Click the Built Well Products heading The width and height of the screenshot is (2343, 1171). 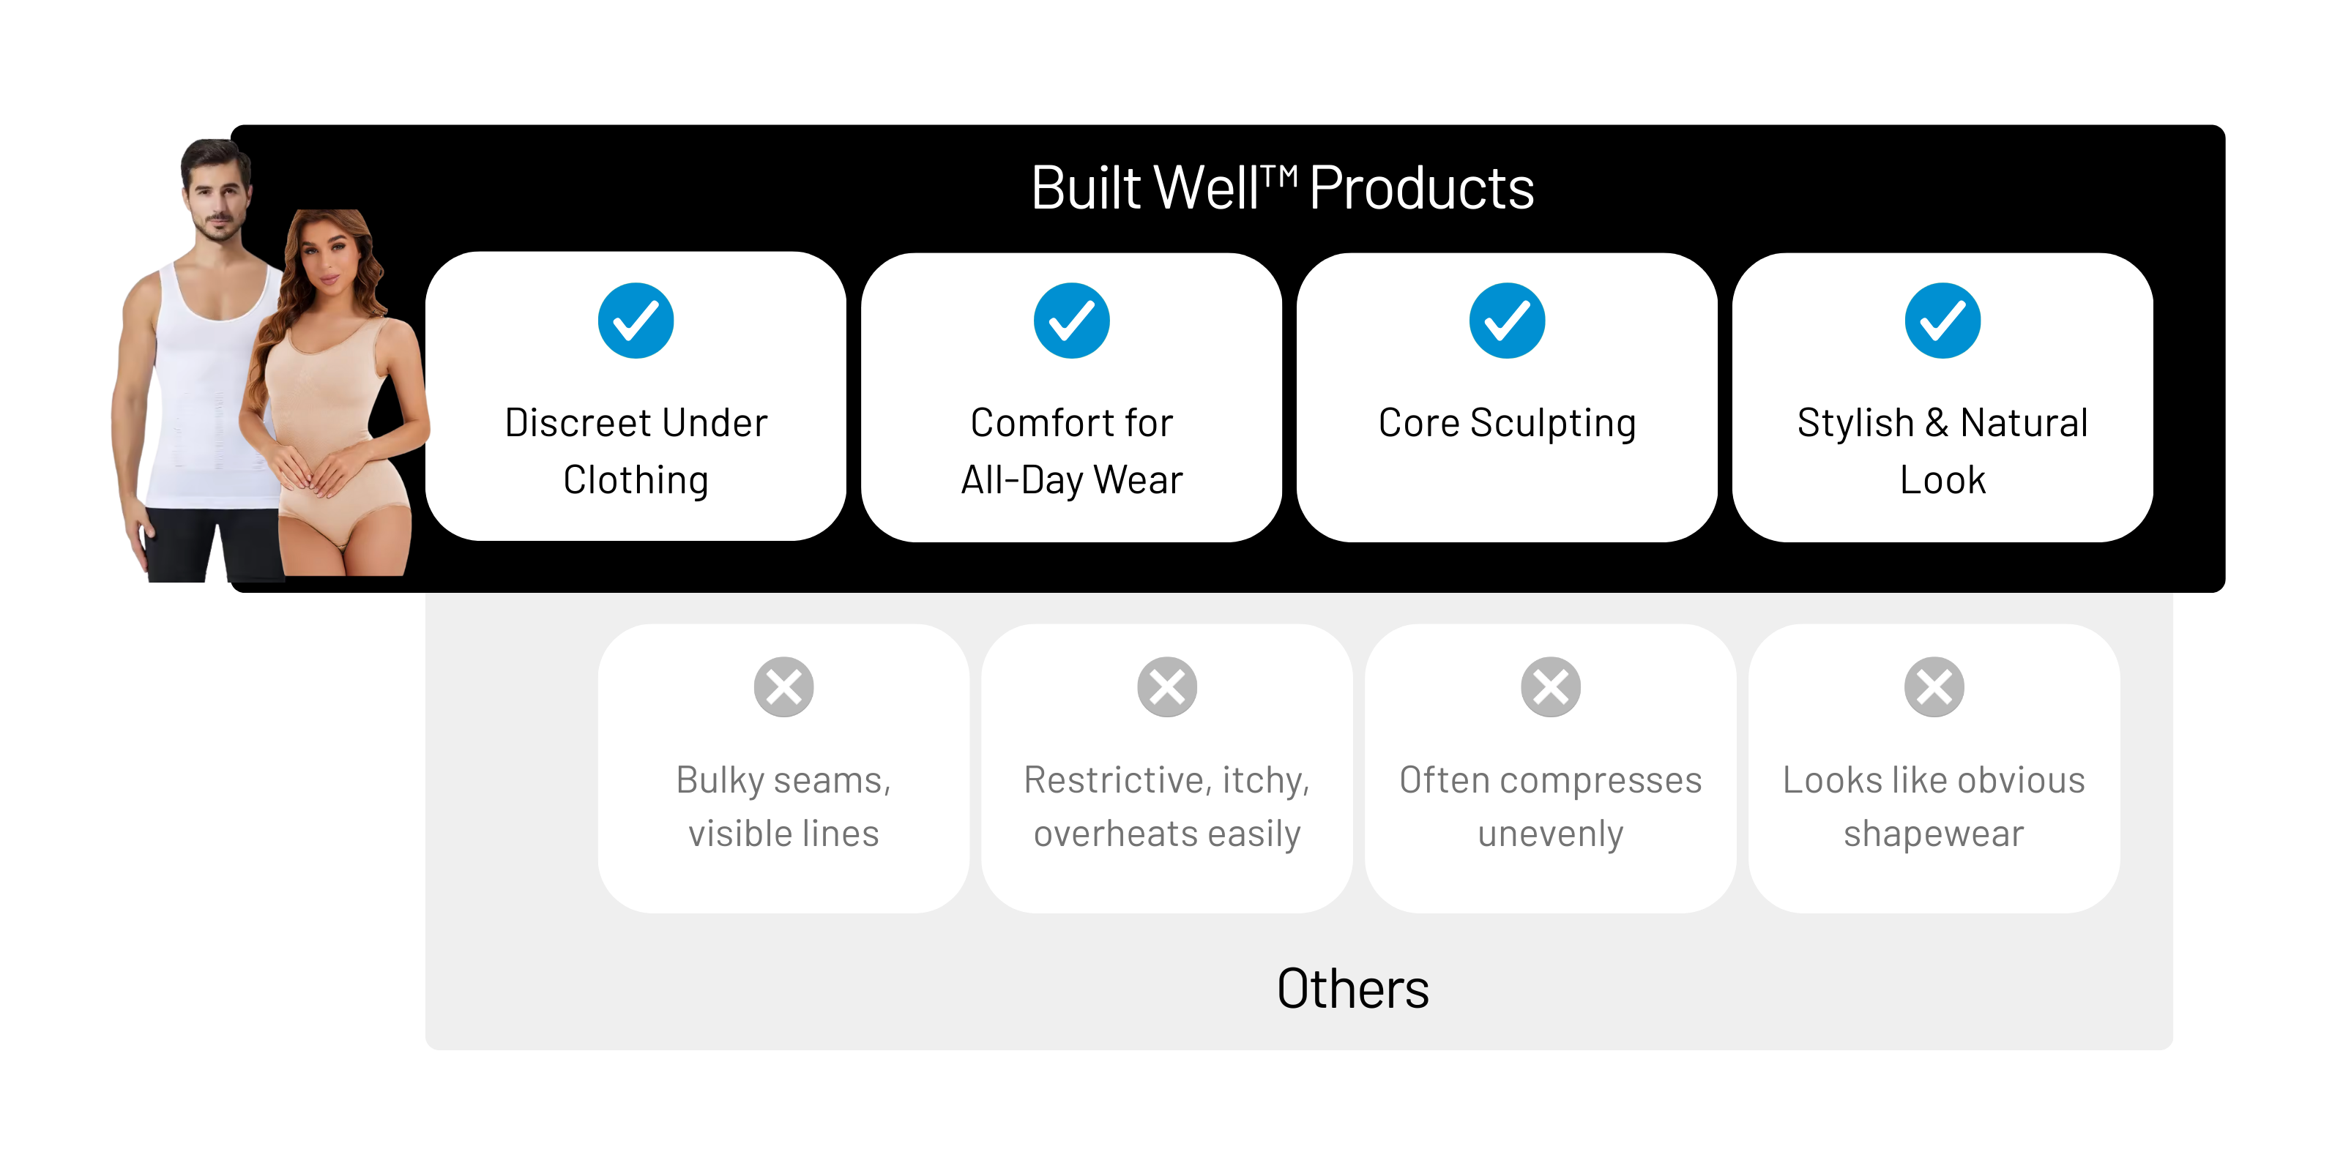1283,188
